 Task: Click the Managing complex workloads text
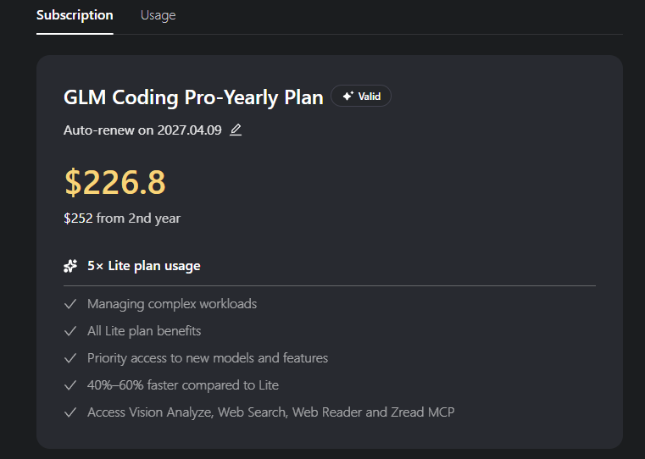click(x=172, y=304)
